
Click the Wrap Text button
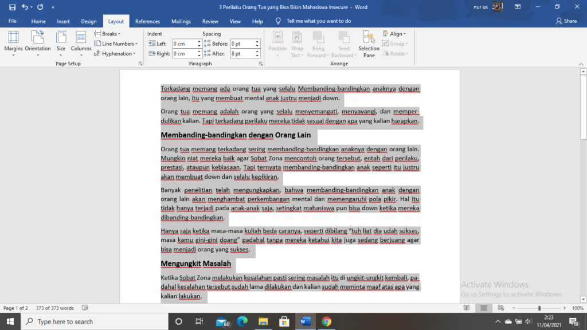(298, 44)
